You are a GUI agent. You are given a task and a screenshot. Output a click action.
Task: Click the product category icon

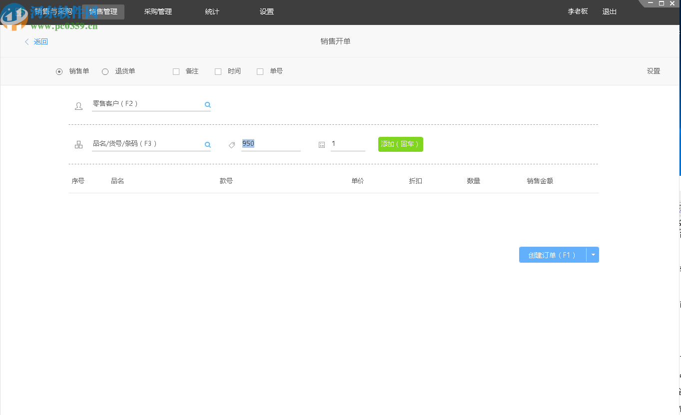[x=78, y=145]
